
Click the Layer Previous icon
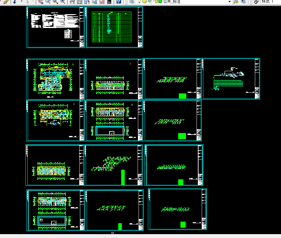[243, 2]
